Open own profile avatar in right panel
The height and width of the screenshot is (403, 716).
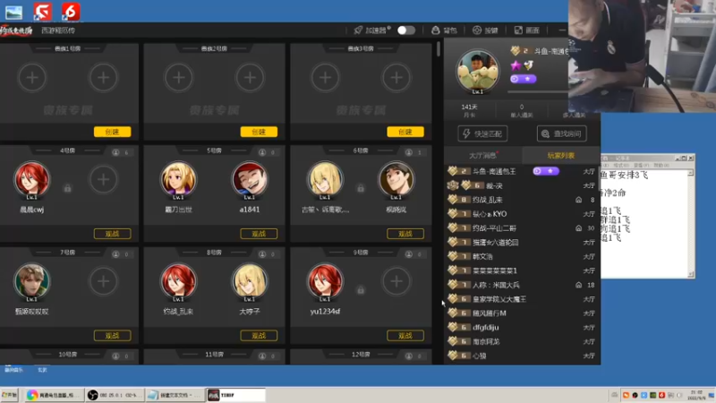478,71
